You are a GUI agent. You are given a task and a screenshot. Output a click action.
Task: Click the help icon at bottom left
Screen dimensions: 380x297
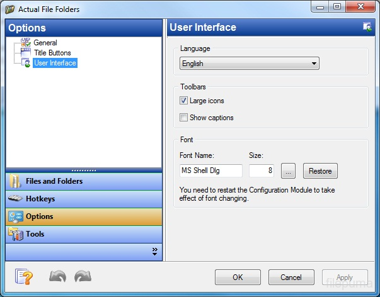23,277
